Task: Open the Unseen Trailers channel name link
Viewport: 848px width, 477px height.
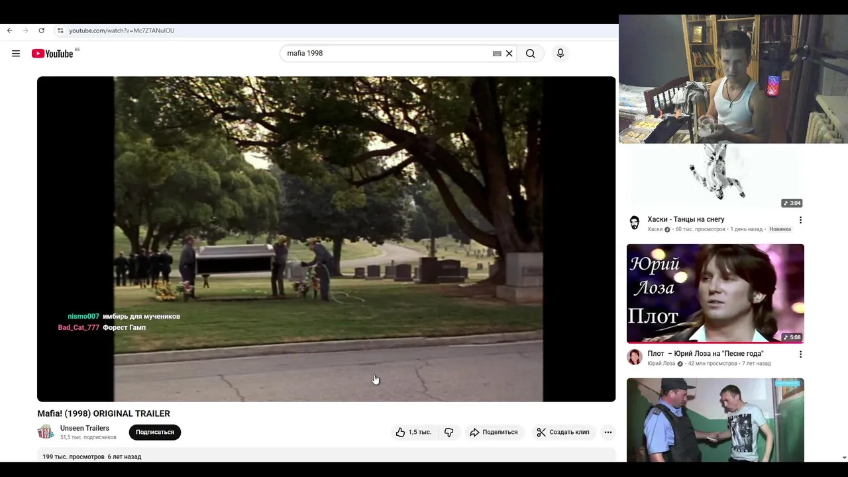Action: pos(85,429)
